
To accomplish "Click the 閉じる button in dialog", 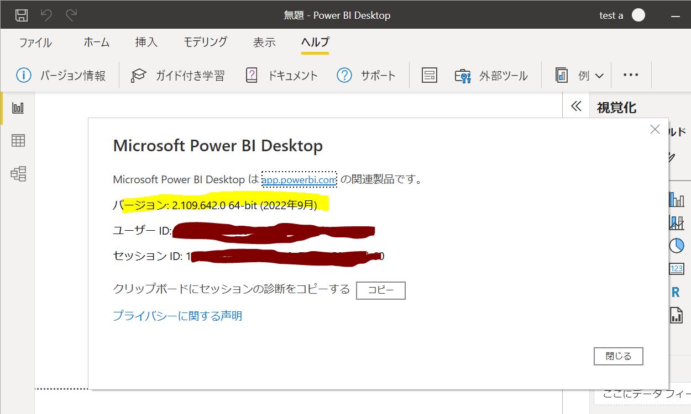I will point(618,356).
